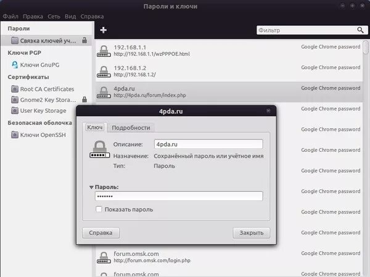Viewport: 370px width, 277px height.
Task: Click the Ключи OpenSSH folder icon
Action: coord(15,134)
